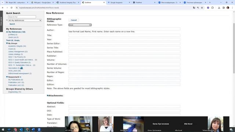Reload the EndNote page
This screenshot has height=132, width=235.
(x=11, y=8)
